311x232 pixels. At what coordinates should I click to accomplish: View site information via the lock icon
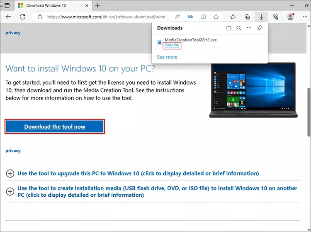click(40, 17)
